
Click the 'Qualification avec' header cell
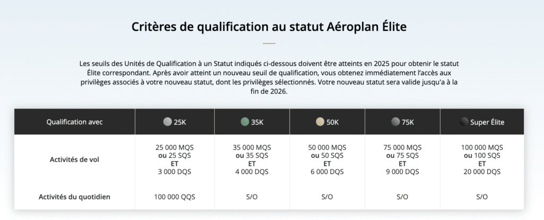[x=74, y=122]
